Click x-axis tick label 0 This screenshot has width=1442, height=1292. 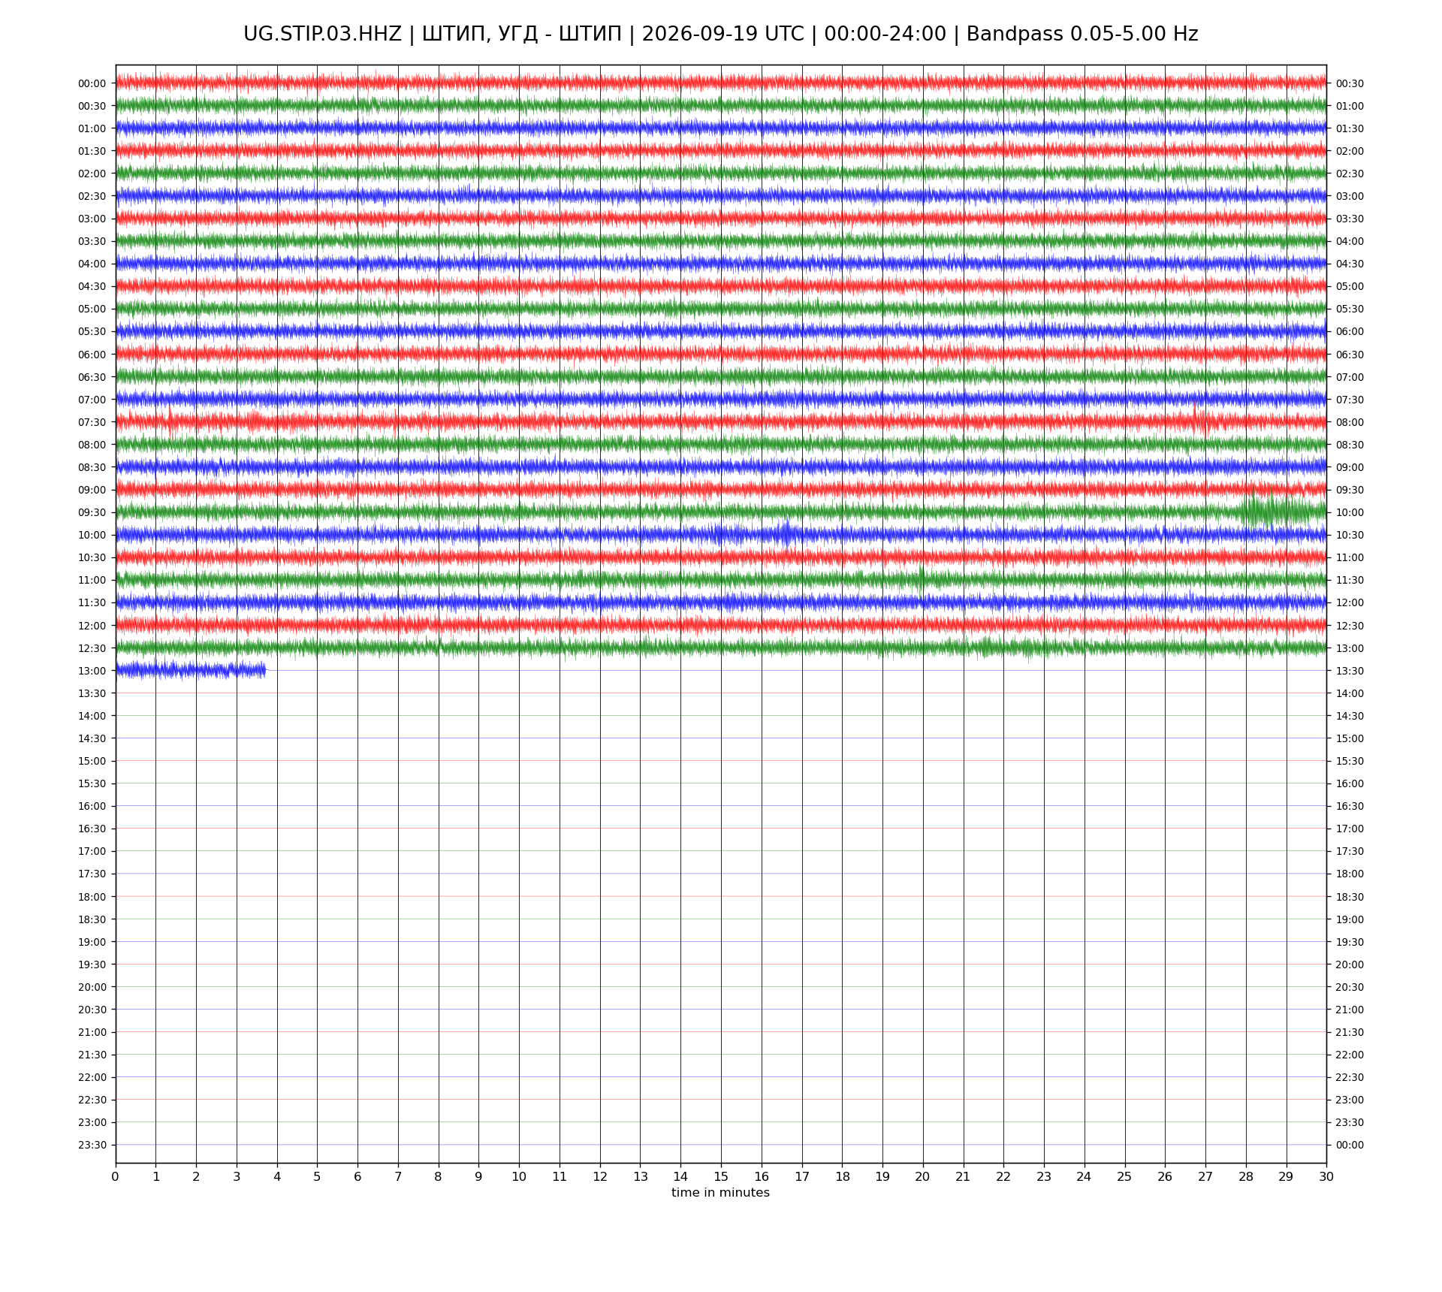tap(115, 1176)
